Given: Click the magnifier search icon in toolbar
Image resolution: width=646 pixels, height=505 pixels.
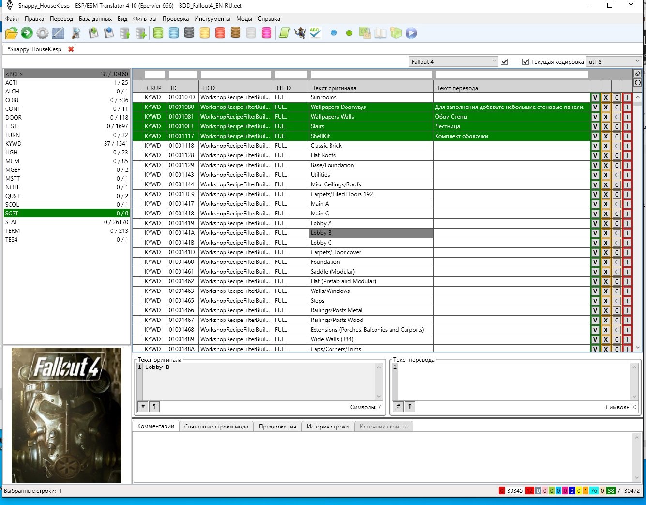Looking at the screenshot, I should pos(76,33).
